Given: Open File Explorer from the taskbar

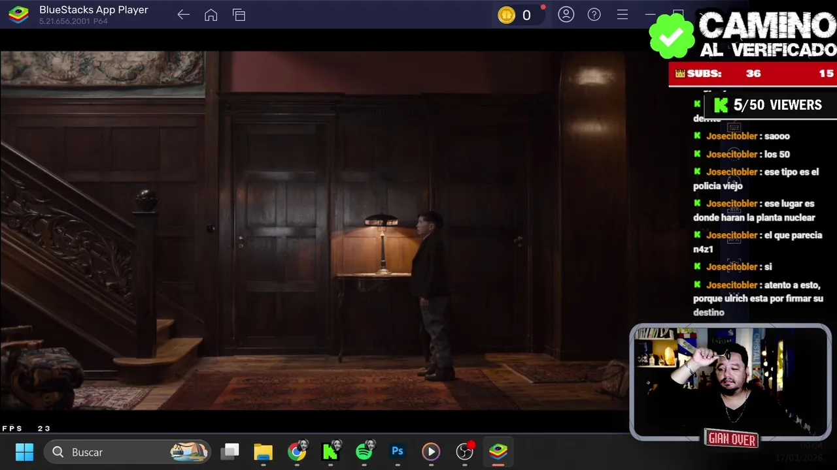Looking at the screenshot, I should 263,452.
